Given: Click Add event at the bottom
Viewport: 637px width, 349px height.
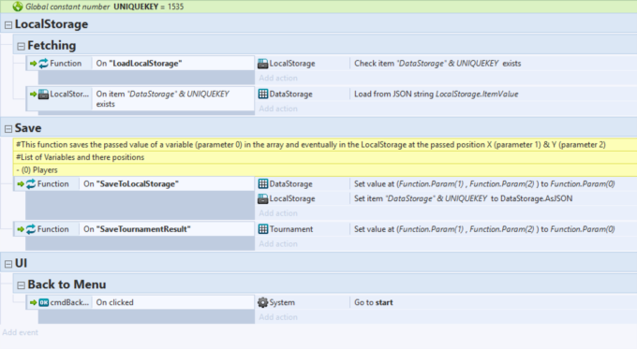Looking at the screenshot, I should [21, 332].
